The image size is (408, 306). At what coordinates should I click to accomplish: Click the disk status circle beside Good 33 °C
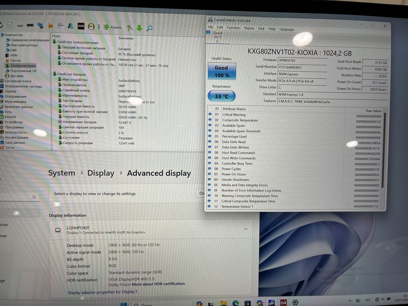tap(208, 32)
